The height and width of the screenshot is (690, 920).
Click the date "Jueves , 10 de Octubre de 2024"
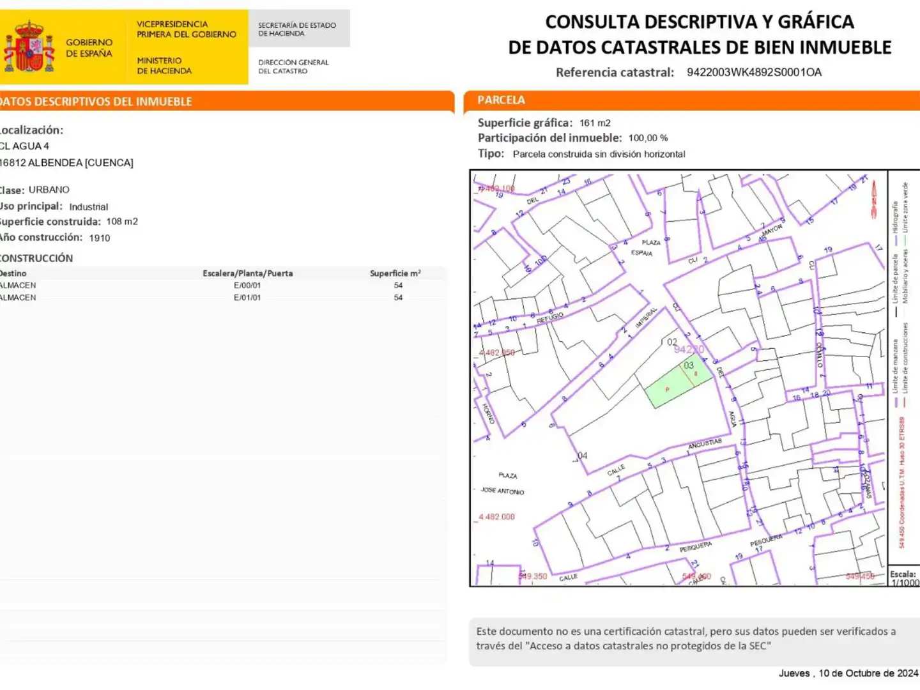click(848, 673)
